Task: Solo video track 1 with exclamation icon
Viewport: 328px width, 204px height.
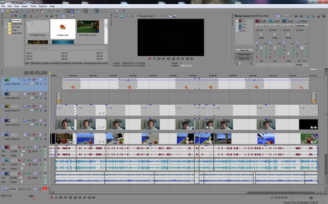Action: click(45, 80)
